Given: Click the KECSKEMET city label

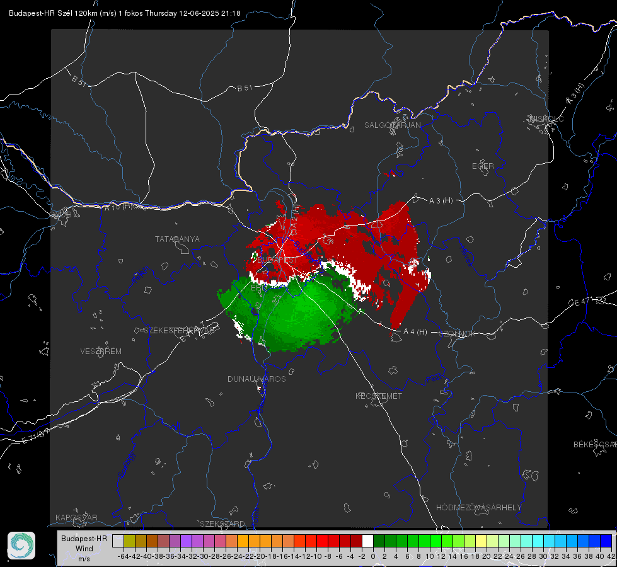Looking at the screenshot, I should point(379,396).
